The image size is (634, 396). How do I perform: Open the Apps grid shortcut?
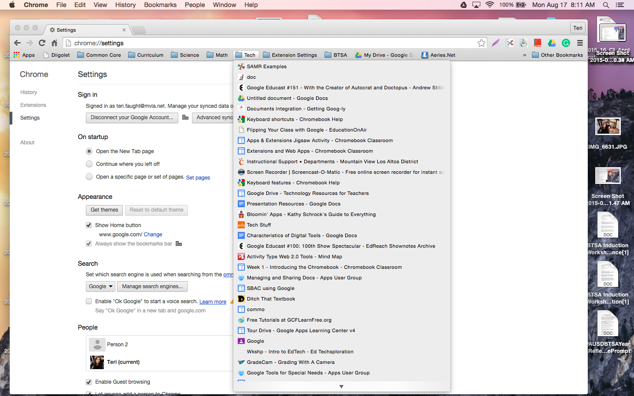tap(24, 55)
